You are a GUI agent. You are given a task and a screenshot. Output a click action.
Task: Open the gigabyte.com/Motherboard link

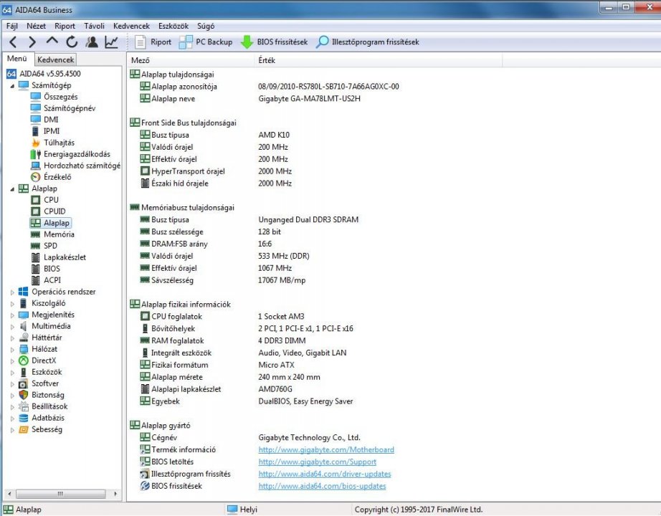(326, 450)
